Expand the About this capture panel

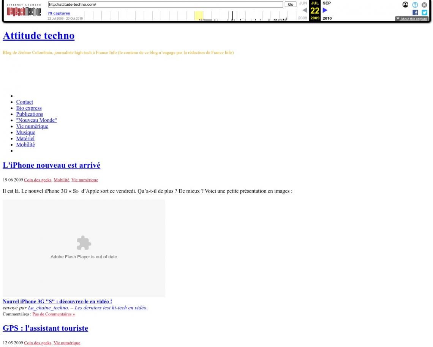[411, 19]
